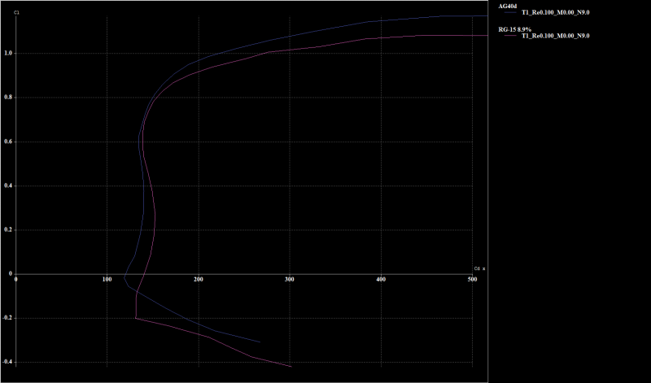The image size is (651, 383).
Task: Click the -0.4 tick label on y-axis
Action: [x=7, y=362]
